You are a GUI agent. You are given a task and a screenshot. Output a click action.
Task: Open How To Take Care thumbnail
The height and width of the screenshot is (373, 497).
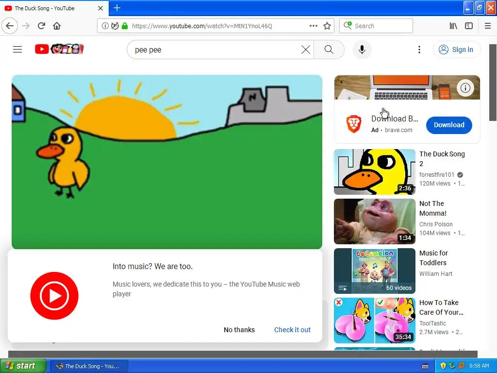pyautogui.click(x=374, y=321)
